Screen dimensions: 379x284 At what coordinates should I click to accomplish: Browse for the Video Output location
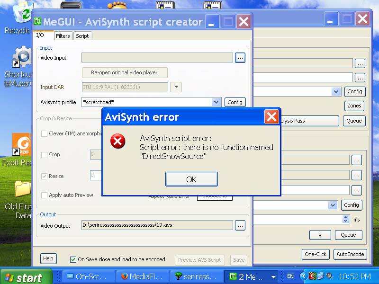[240, 226]
